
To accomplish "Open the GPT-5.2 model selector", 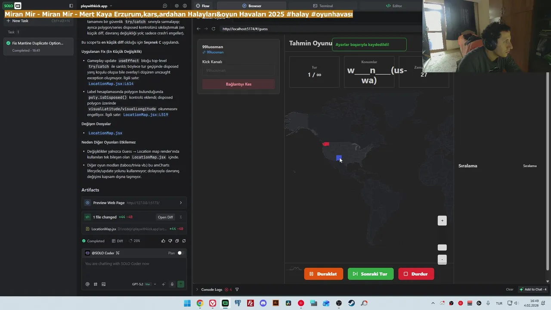I will click(x=144, y=284).
